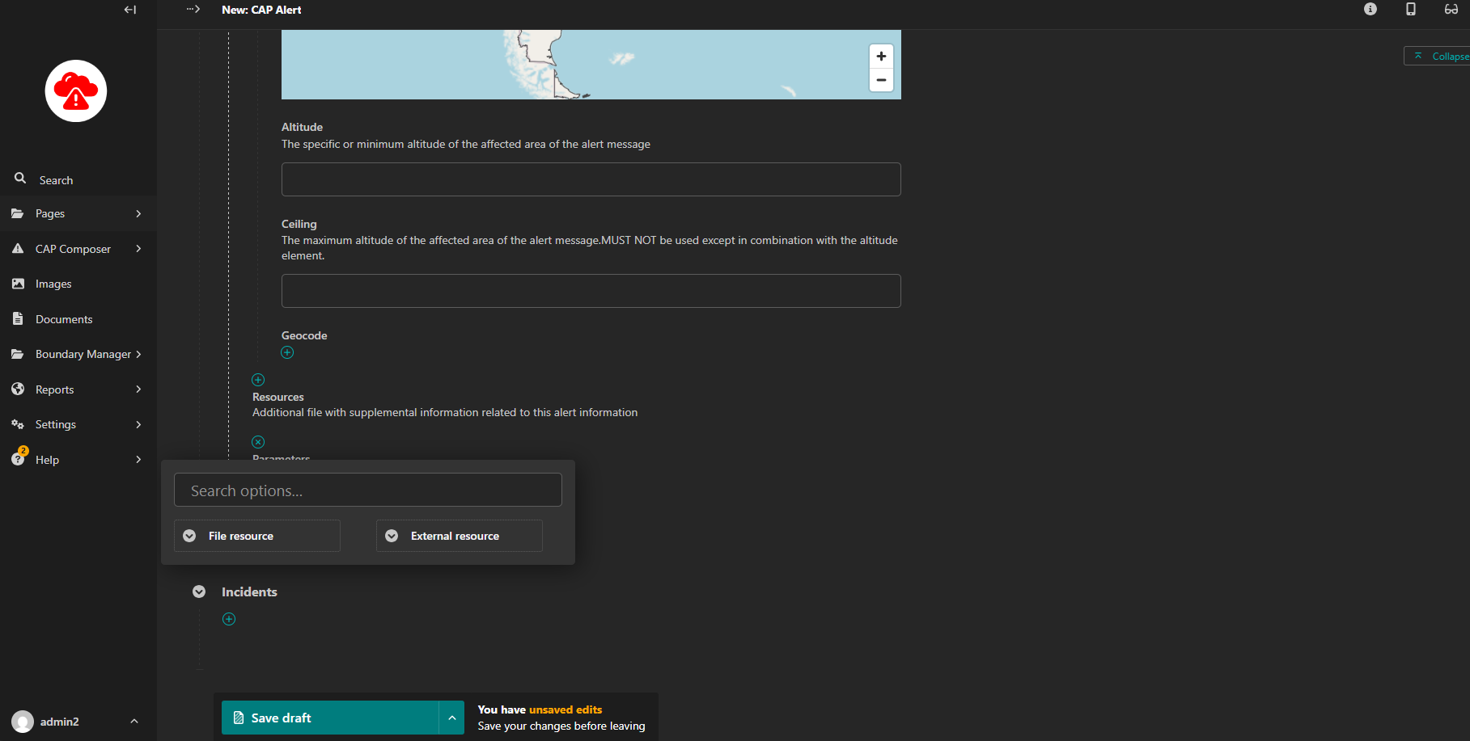Image resolution: width=1470 pixels, height=741 pixels.
Task: Focus the Search options field
Action: tap(368, 490)
